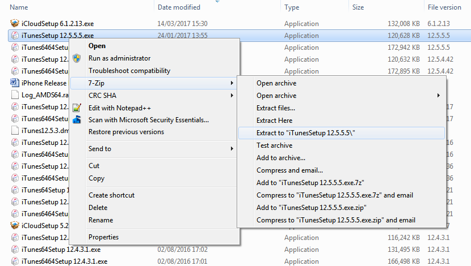Click the iTunes64Setup 12.4.3.1.exe installer icon
The width and height of the screenshot is (471, 266).
click(x=15, y=250)
